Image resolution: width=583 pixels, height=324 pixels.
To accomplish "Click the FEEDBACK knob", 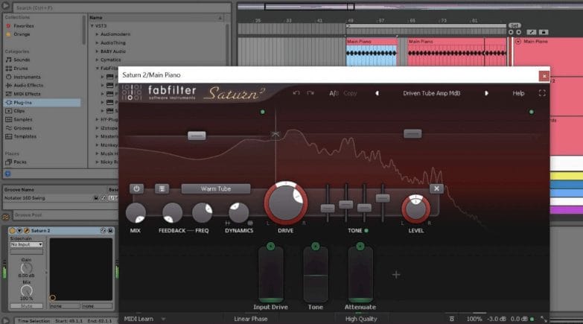I will click(172, 213).
